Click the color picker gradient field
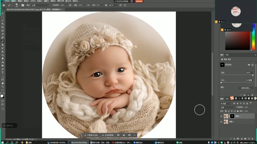Screen dimensions: 257x144 [237, 41]
